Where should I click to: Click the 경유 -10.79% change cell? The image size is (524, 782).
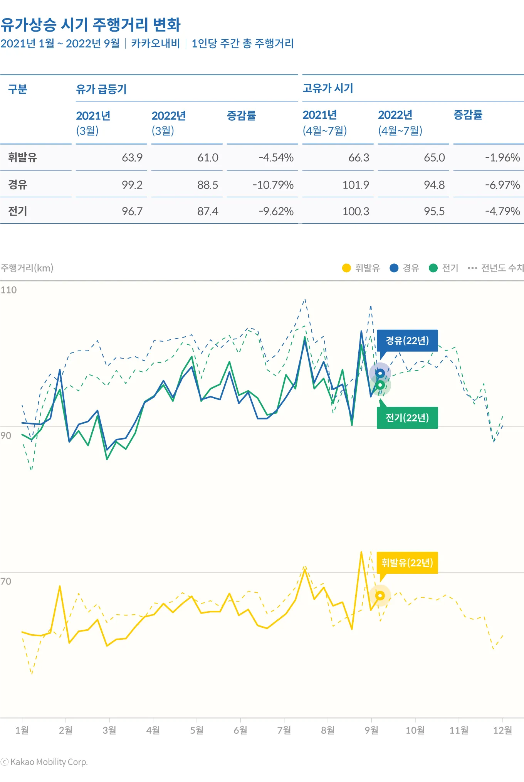[273, 185]
